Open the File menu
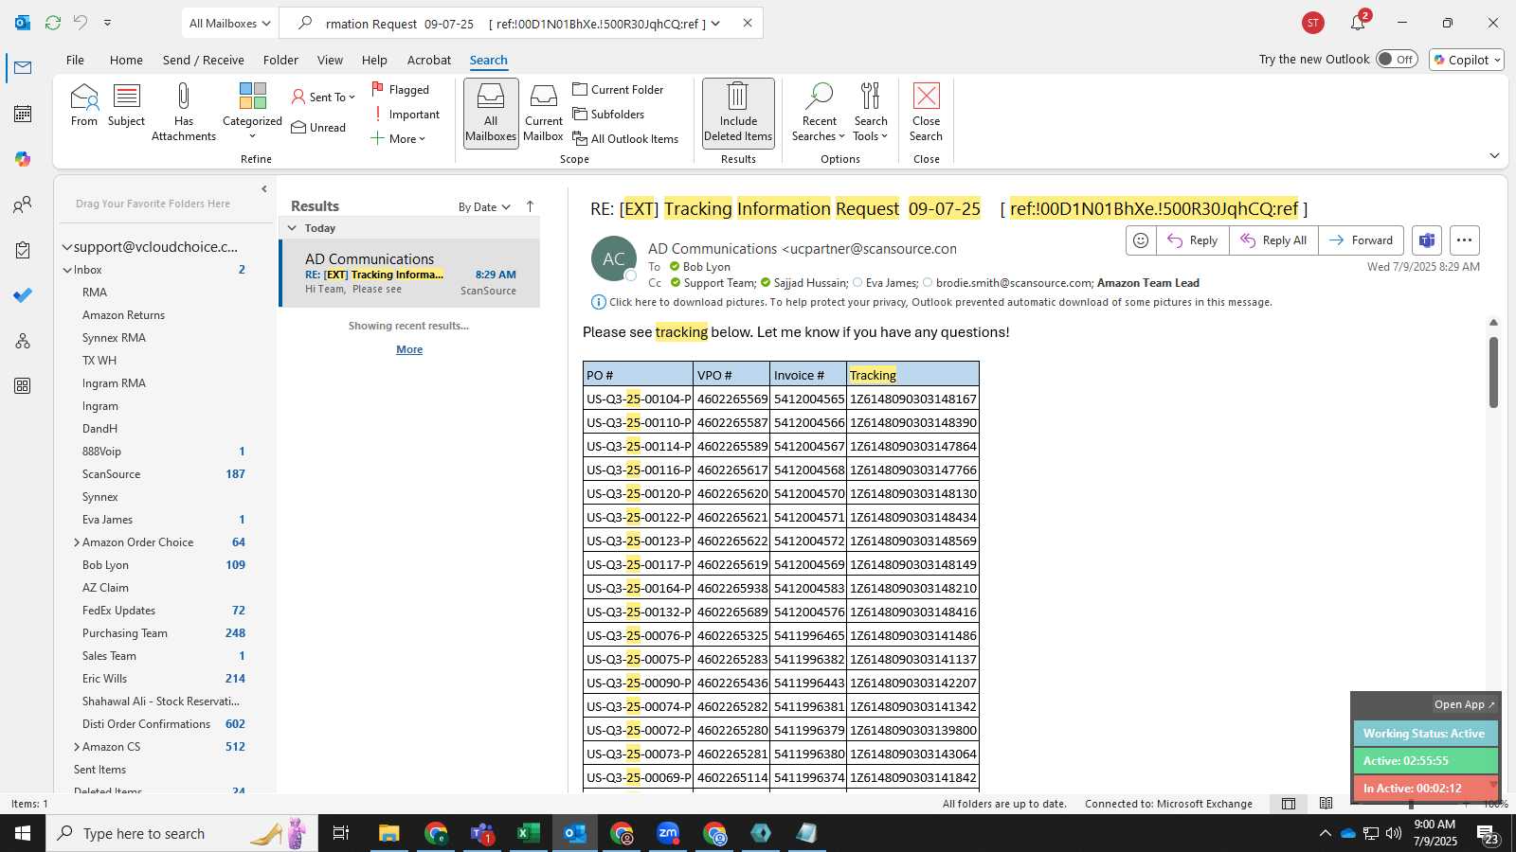The height and width of the screenshot is (852, 1516). (x=75, y=60)
